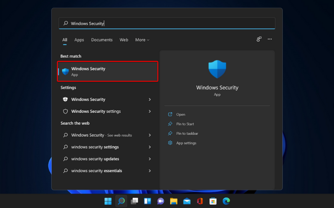Open the Mail app in taskbar
Image resolution: width=334 pixels, height=208 pixels.
click(x=187, y=201)
